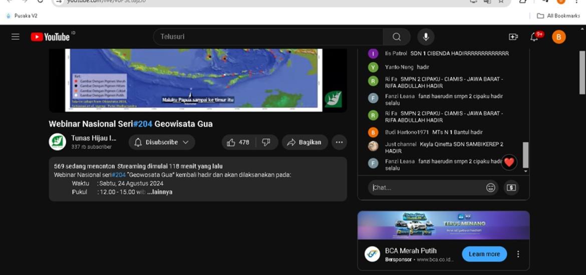The image size is (586, 275).
Task: Open the Create video icon
Action: click(x=513, y=36)
